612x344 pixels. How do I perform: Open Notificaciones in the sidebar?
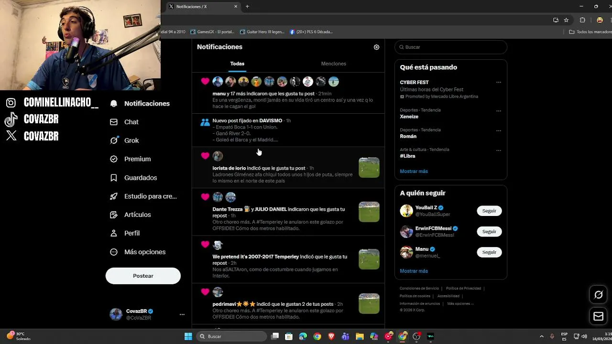(x=140, y=104)
